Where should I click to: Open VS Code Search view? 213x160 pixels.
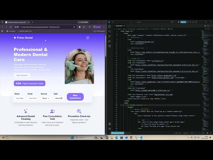(x=109, y=31)
